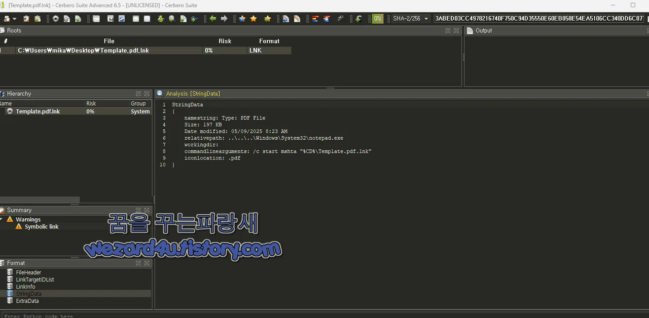The image size is (649, 318).
Task: Click the database icon beside ExtraData
Action: point(10,301)
